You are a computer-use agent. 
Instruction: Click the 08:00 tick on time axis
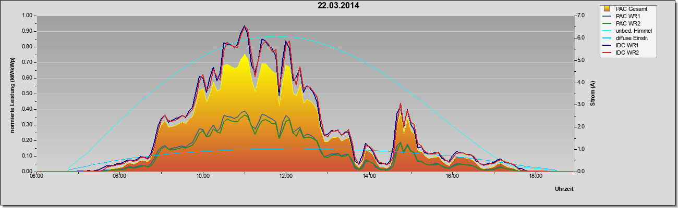119,176
